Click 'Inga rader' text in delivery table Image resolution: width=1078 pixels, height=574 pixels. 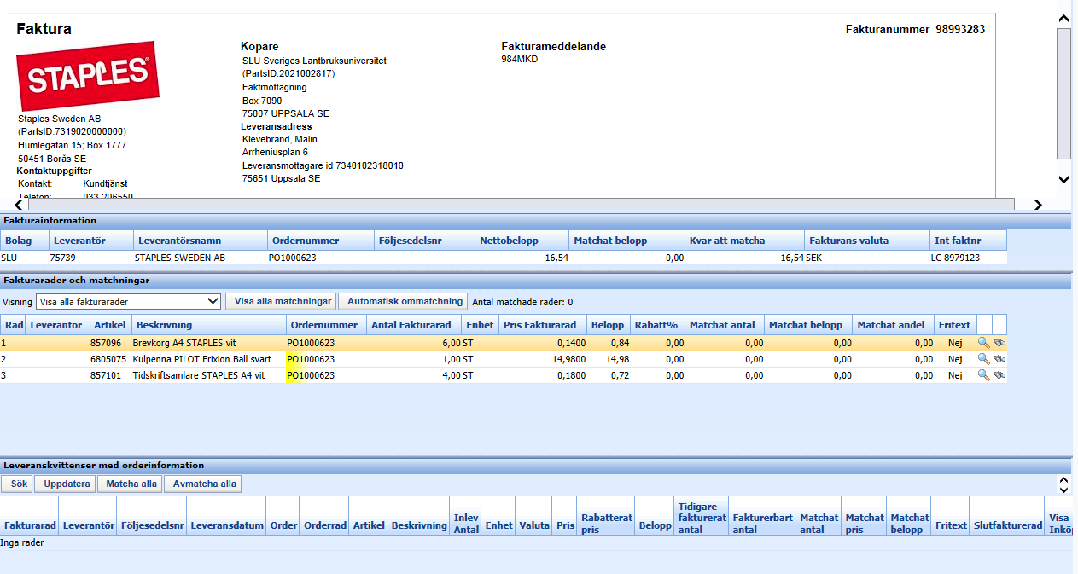[22, 542]
